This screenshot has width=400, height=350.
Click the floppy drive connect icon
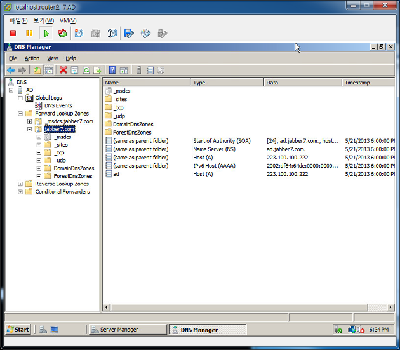(129, 34)
